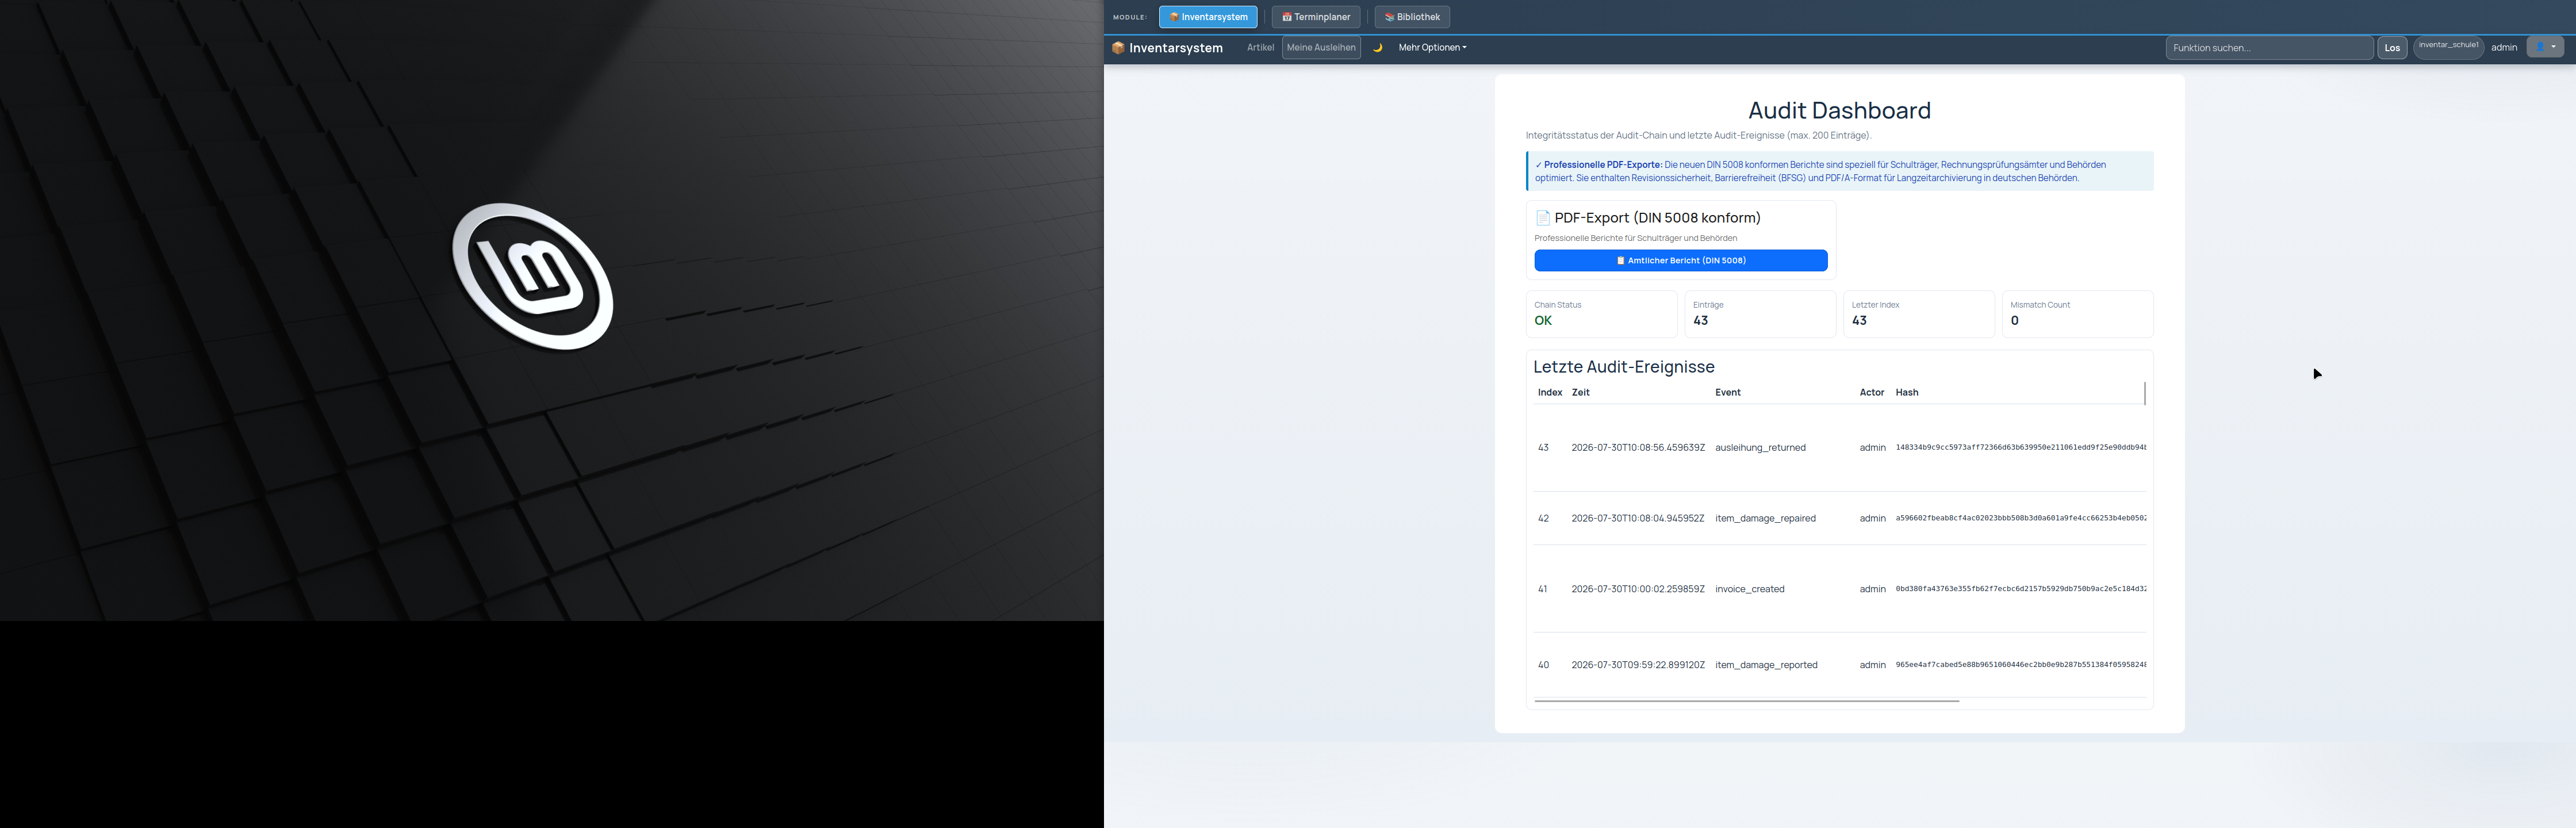Viewport: 2576px width, 828px height.
Task: Click the horizontal scrollbar under audit table
Action: tap(1746, 701)
